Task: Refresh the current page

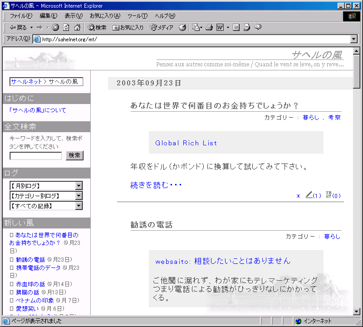Action: [66, 28]
